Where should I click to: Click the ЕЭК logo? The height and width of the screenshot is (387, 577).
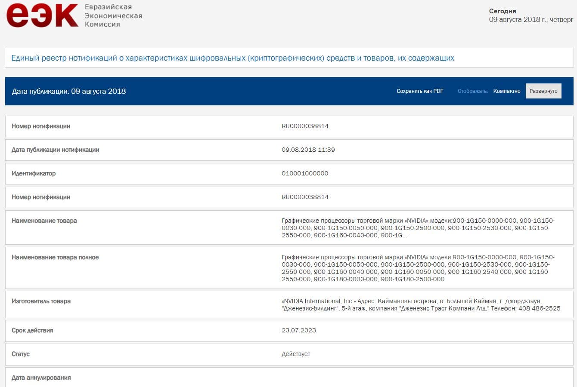click(x=42, y=15)
